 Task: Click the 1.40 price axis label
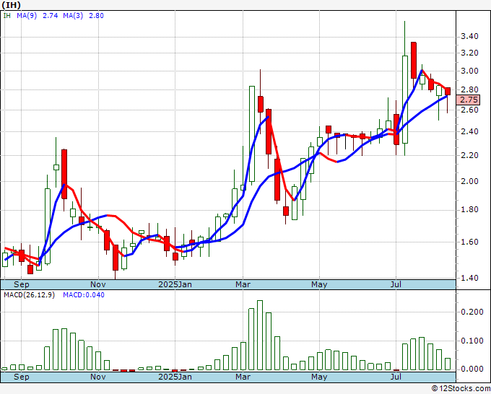(x=470, y=278)
